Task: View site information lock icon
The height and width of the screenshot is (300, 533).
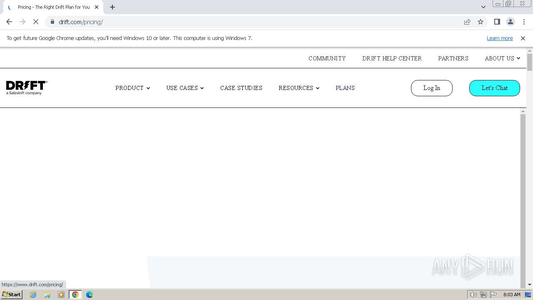Action: coord(52,22)
